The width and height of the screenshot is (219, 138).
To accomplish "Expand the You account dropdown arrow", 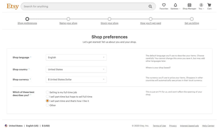I will click(x=203, y=9).
